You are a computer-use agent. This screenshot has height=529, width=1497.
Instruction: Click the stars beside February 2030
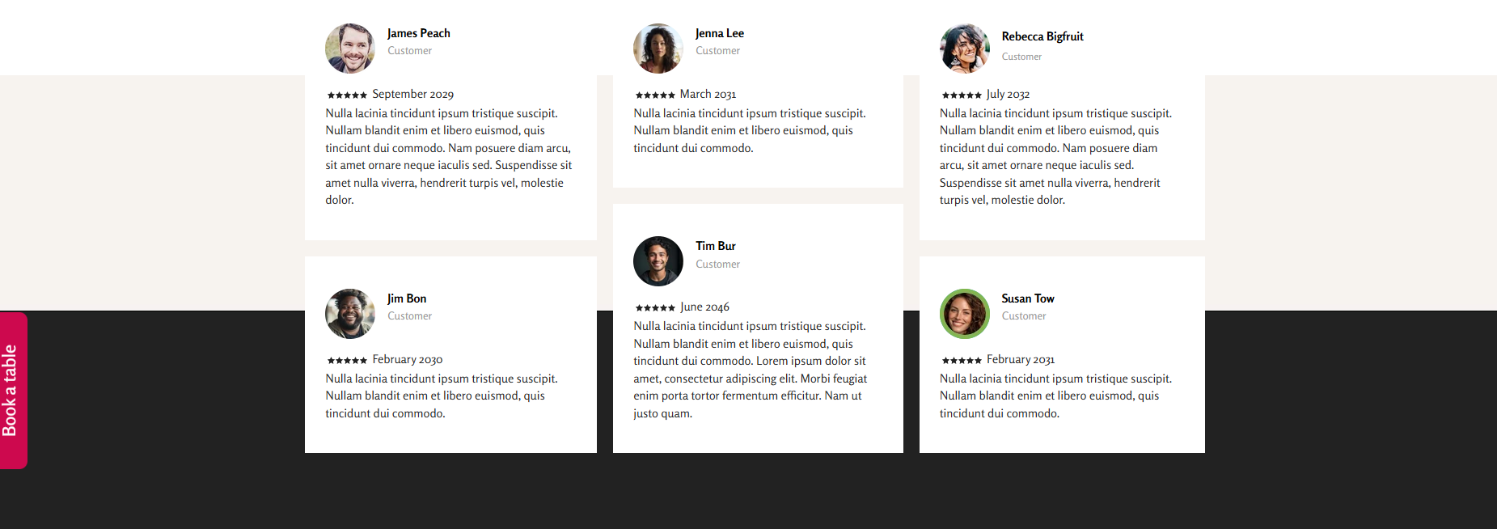pyautogui.click(x=347, y=361)
